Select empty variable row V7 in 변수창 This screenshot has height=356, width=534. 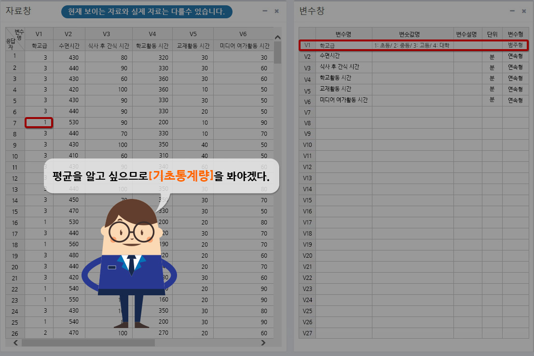413,112
